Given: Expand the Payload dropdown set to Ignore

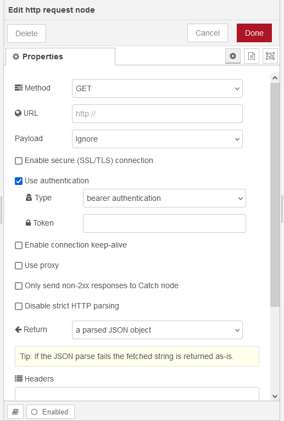Looking at the screenshot, I should [157, 139].
